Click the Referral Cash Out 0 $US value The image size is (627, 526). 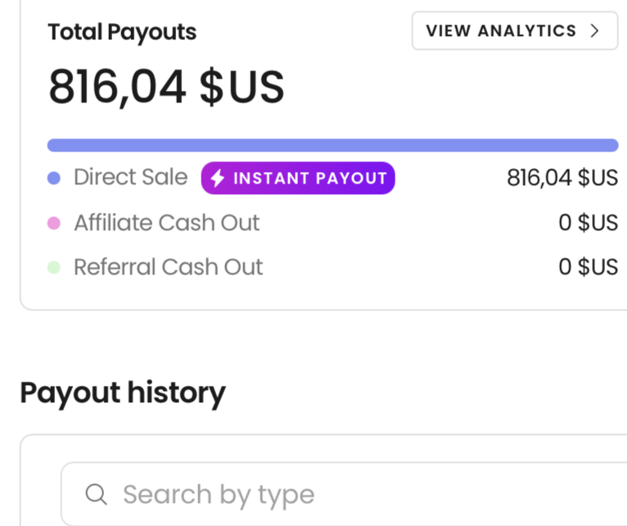click(x=588, y=267)
